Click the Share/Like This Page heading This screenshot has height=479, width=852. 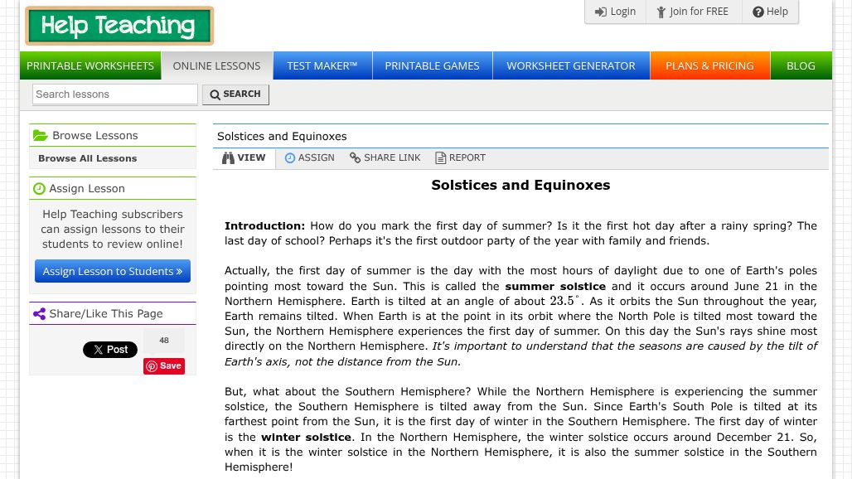pyautogui.click(x=106, y=313)
